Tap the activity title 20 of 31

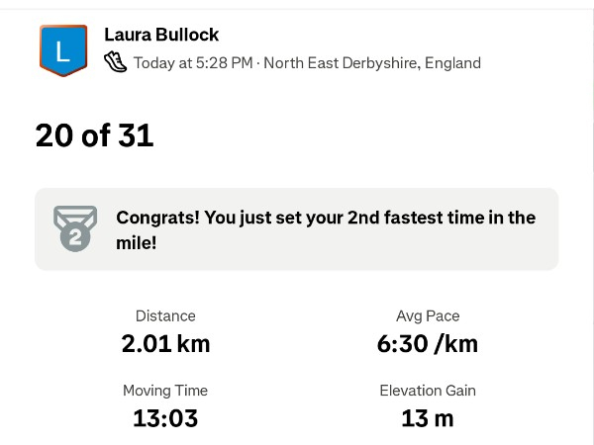[x=94, y=134]
